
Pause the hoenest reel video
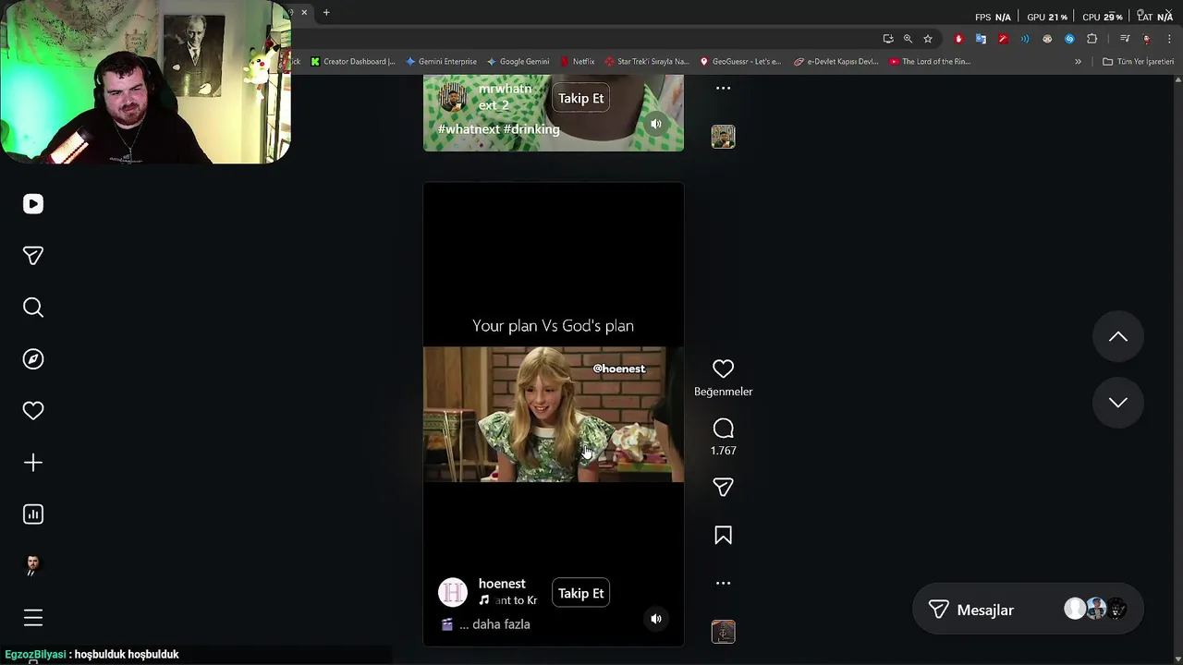(554, 414)
